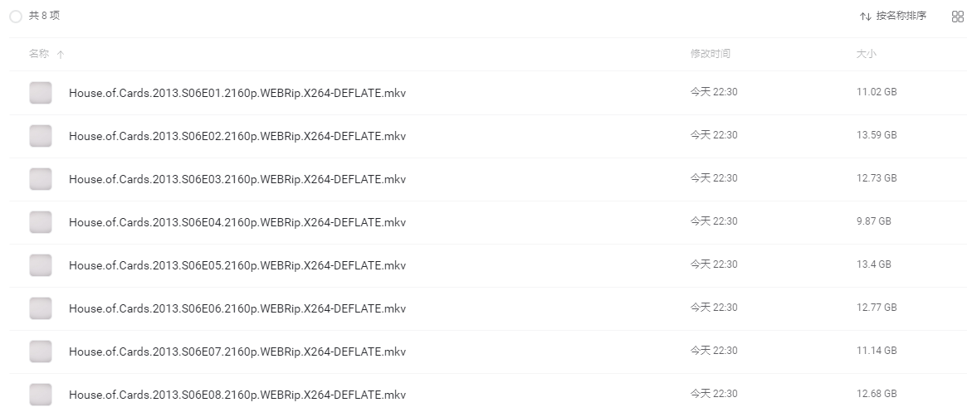This screenshot has width=967, height=417.
Task: Click the file icon beside S06E02 file
Action: point(41,136)
